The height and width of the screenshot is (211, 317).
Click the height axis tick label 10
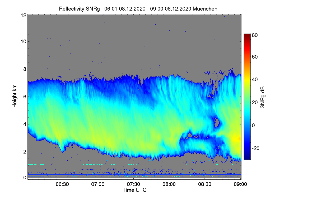click(x=23, y=41)
